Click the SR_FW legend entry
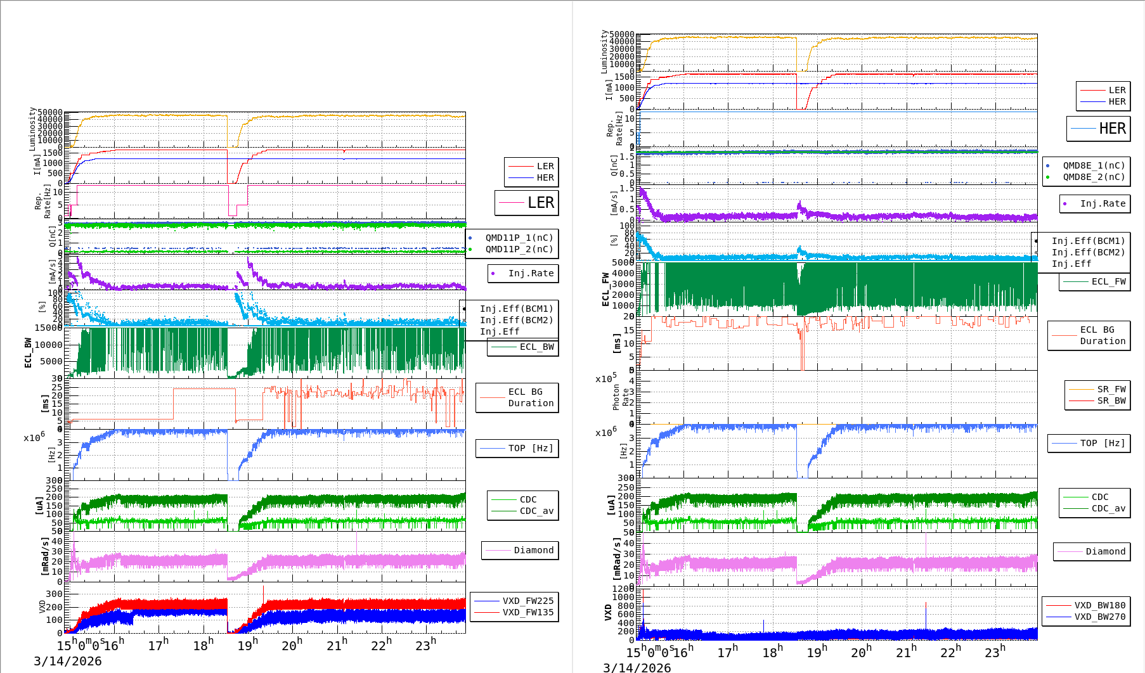This screenshot has width=1145, height=673. [x=1097, y=389]
